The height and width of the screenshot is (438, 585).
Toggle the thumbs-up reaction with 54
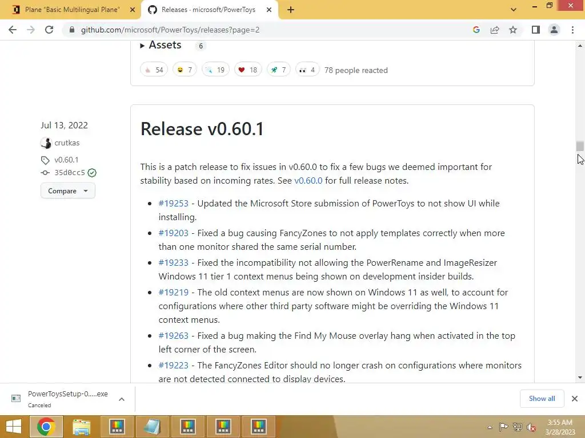pyautogui.click(x=154, y=70)
